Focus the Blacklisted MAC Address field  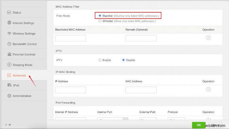71,38
